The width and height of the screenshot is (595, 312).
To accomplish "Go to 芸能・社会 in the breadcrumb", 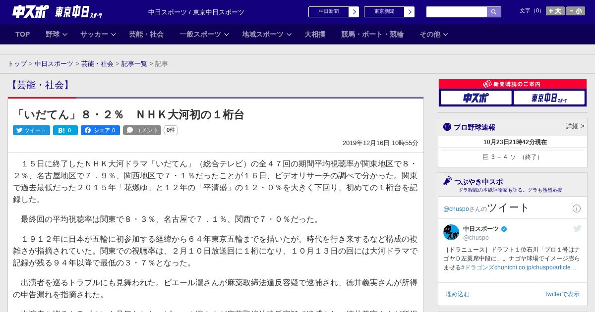I will (x=97, y=64).
